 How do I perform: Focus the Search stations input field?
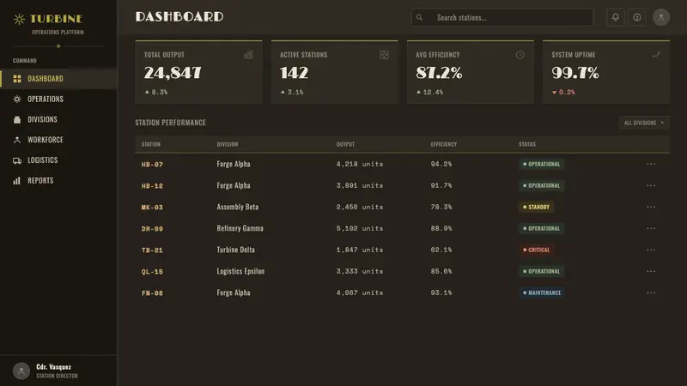[x=502, y=17]
